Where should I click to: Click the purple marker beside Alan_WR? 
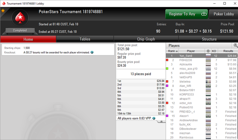[167, 86]
